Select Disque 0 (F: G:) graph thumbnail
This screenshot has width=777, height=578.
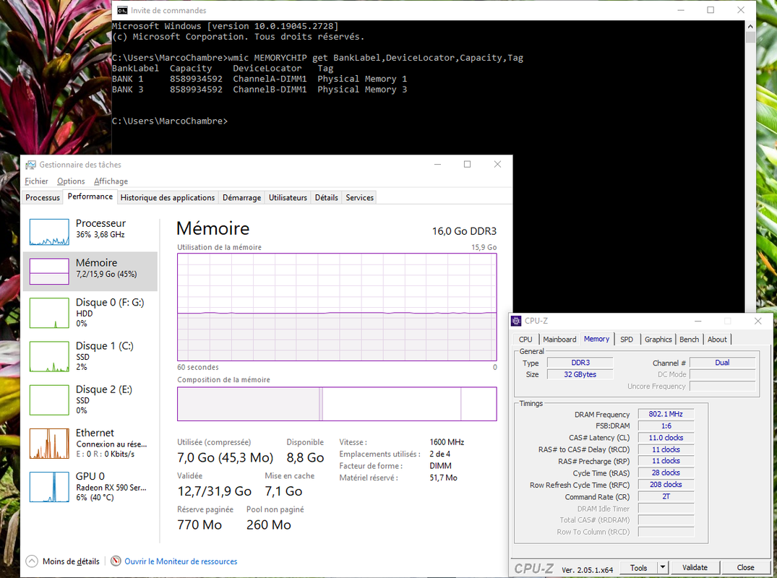[x=49, y=313]
